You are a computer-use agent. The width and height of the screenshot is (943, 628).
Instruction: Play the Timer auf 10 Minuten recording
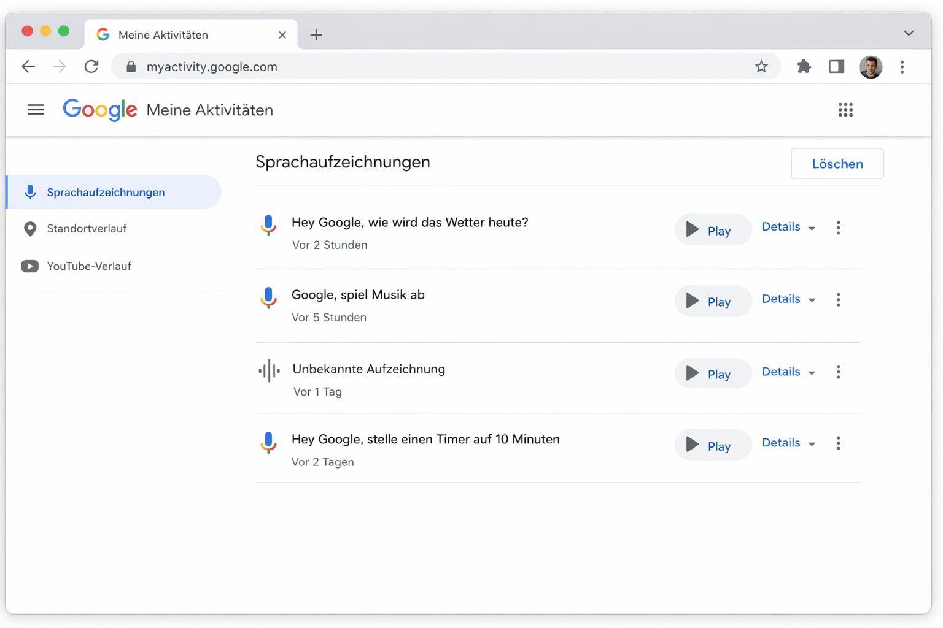(x=713, y=445)
